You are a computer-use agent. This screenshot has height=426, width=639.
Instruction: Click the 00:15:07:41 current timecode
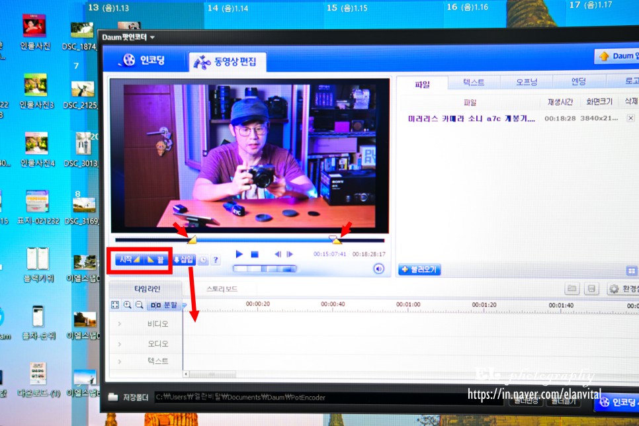pyautogui.click(x=329, y=254)
